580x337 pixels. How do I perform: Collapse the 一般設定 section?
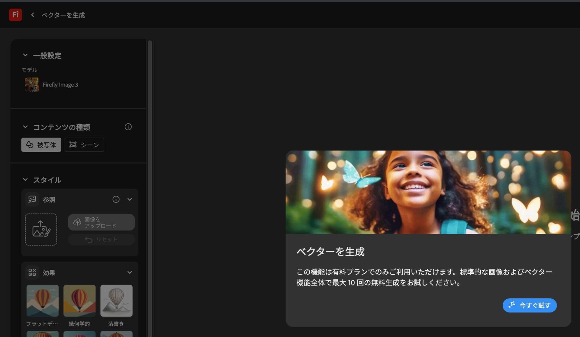pos(25,55)
